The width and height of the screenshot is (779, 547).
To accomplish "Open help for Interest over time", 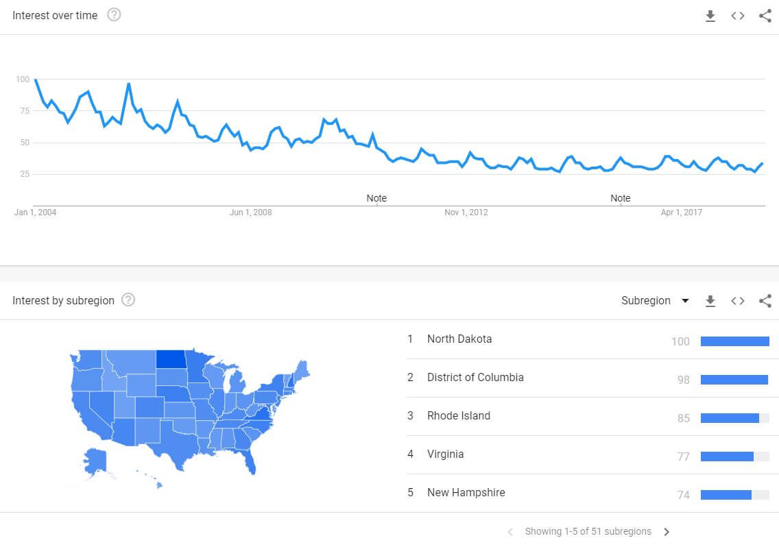I will point(114,15).
